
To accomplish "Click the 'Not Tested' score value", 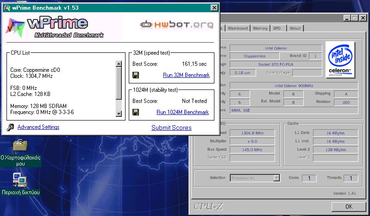I will (194, 101).
